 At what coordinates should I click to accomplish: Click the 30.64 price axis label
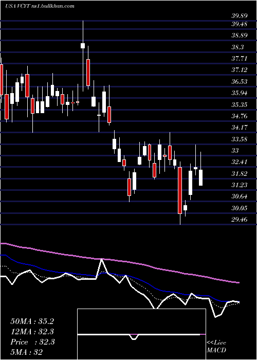pyautogui.click(x=239, y=196)
